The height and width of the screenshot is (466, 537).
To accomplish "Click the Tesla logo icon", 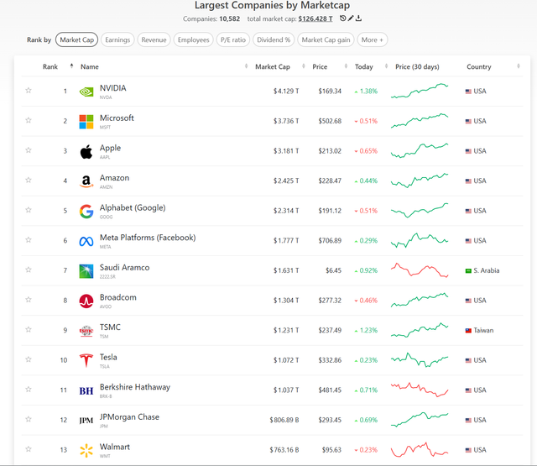I will (x=86, y=360).
